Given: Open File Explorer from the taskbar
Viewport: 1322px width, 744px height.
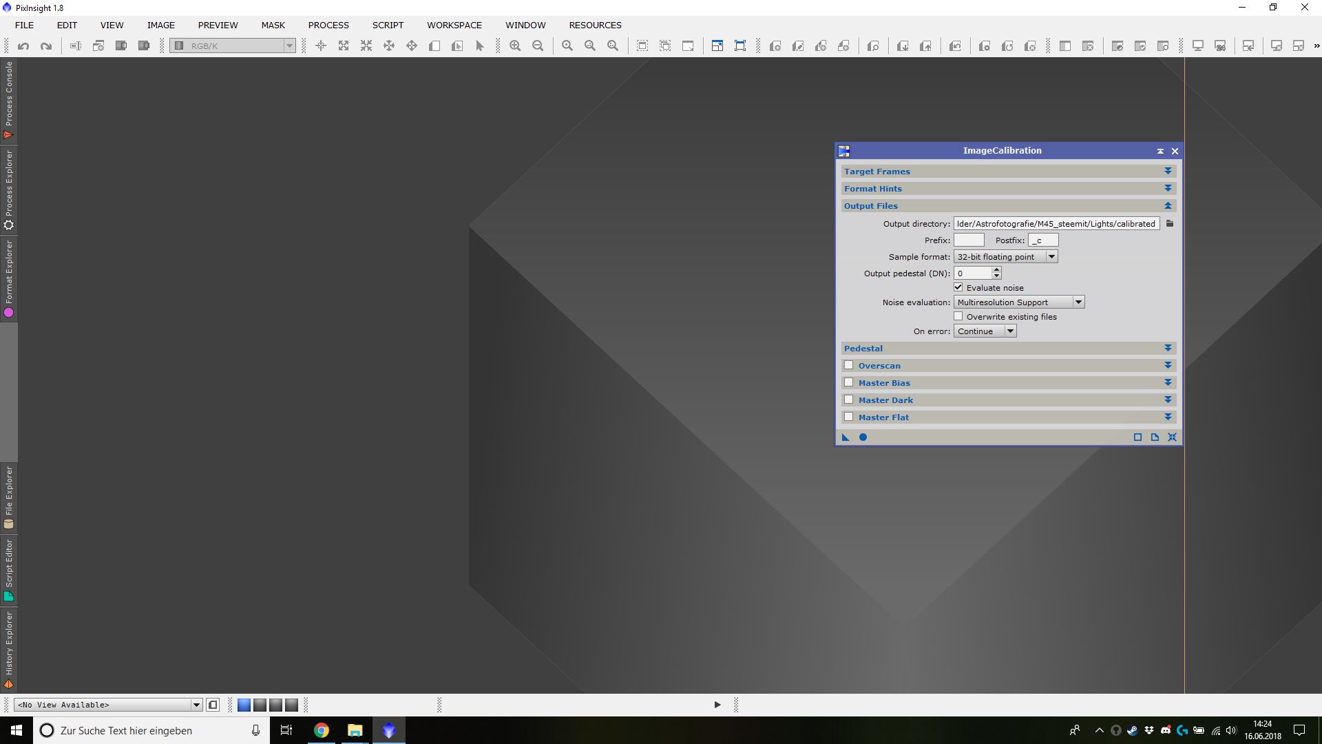Looking at the screenshot, I should [355, 730].
